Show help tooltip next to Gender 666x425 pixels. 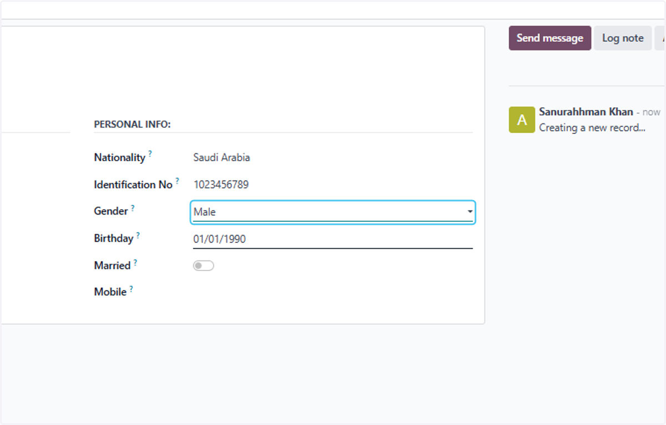pyautogui.click(x=133, y=208)
